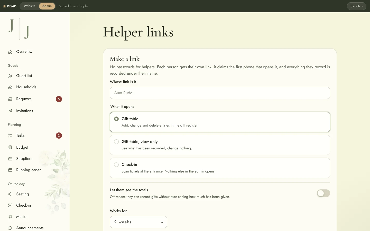Click the Check-in scan icon in sidebar
The image size is (370, 231).
tap(10, 206)
